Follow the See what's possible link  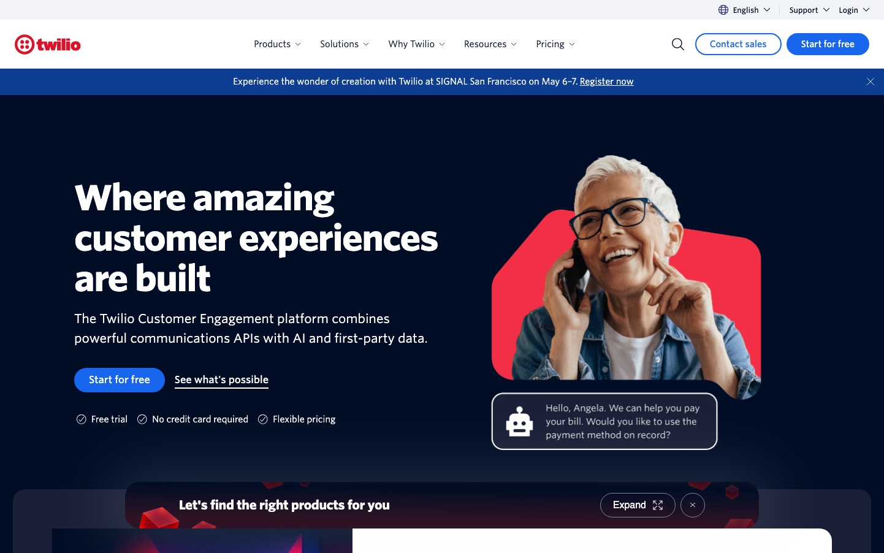click(x=221, y=380)
